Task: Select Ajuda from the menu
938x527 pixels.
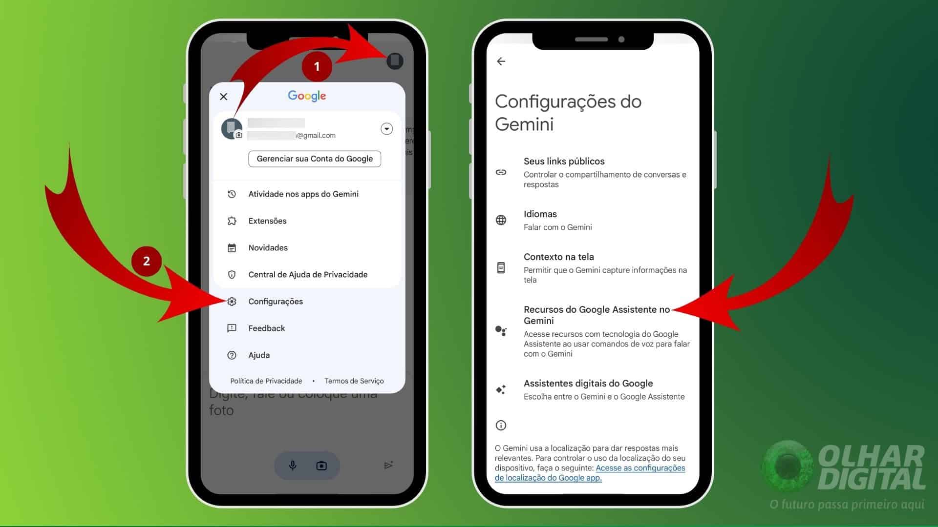Action: pos(259,355)
